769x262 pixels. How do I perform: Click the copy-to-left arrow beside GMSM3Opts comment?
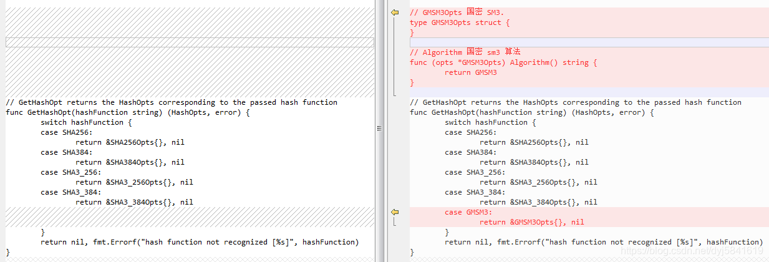(394, 12)
